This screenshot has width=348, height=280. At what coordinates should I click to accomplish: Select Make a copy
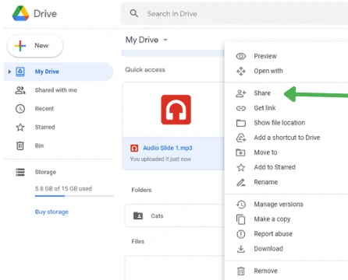[x=272, y=219]
